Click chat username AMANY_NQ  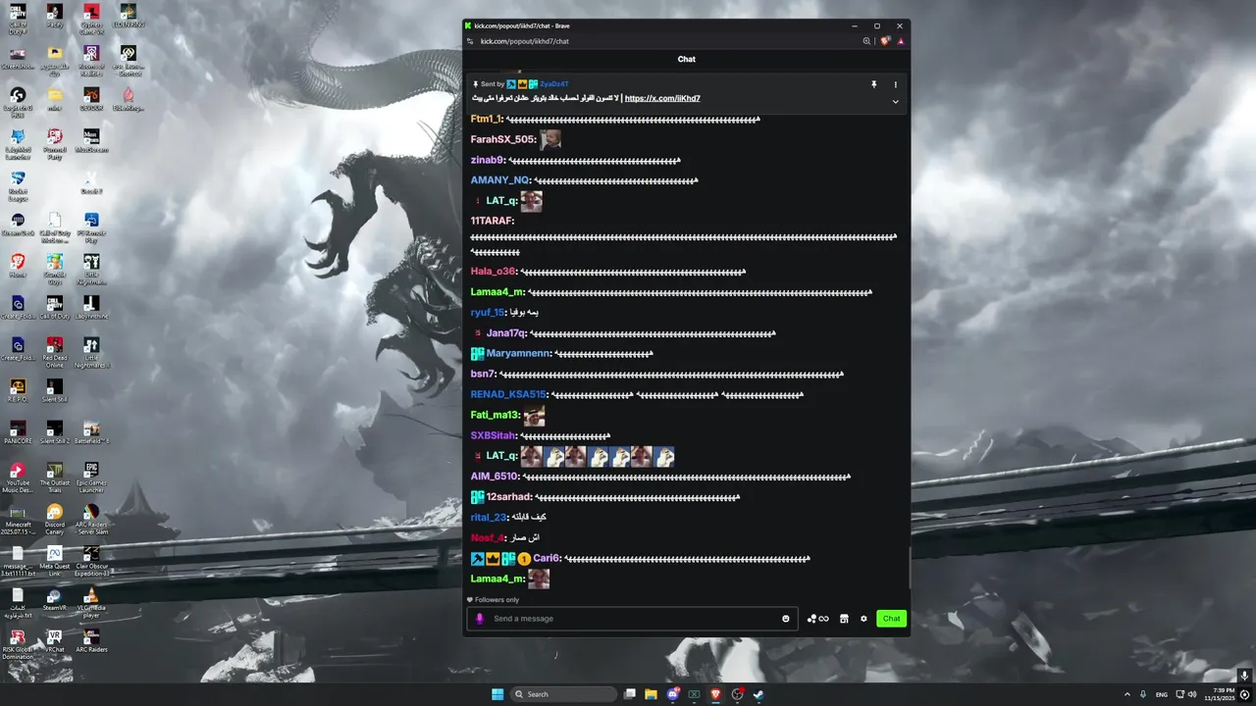pos(500,180)
